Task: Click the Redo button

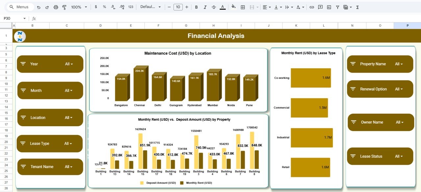Action: point(47,7)
